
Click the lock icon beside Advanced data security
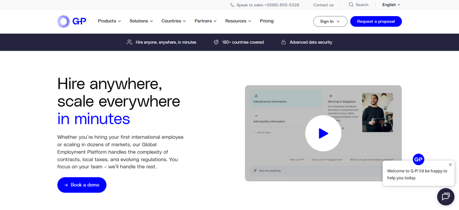click(x=283, y=42)
